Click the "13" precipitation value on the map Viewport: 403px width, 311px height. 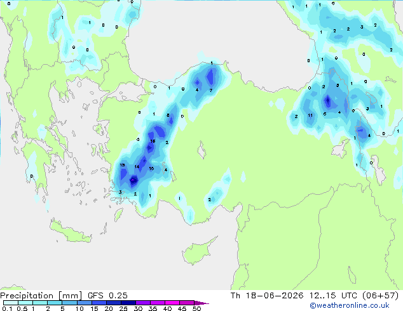click(122, 165)
